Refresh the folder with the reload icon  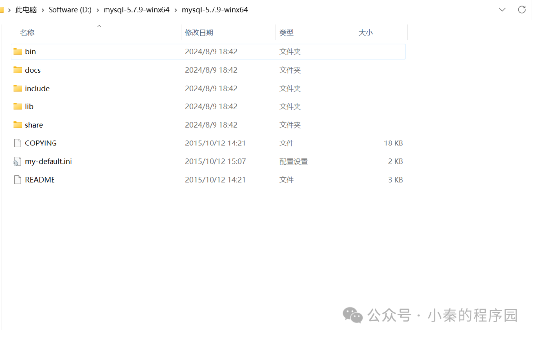521,10
